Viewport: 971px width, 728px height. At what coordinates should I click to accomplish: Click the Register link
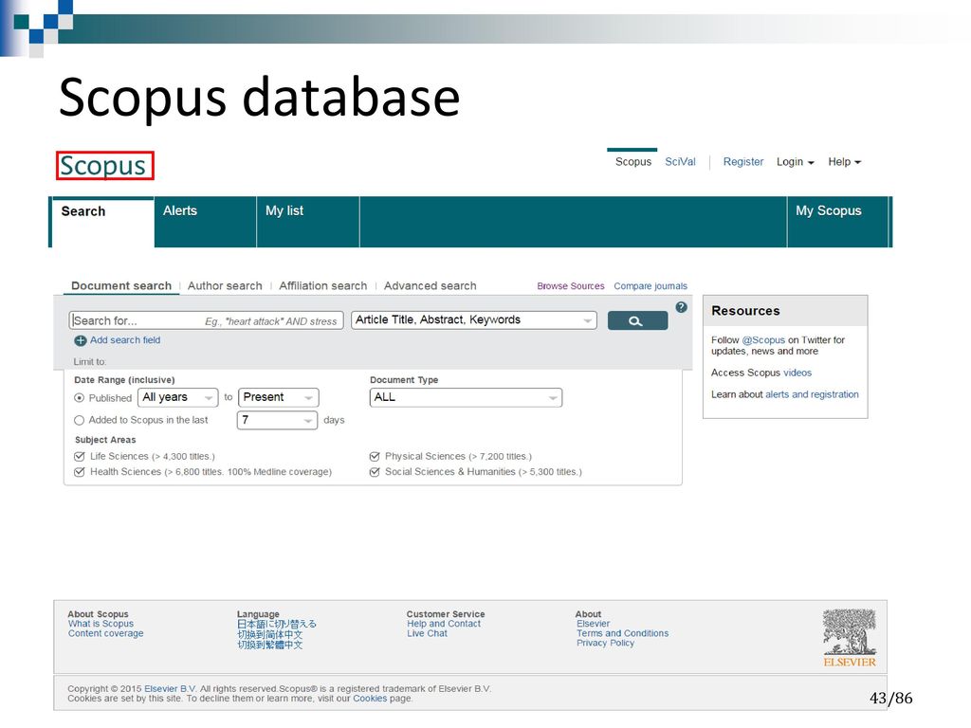pyautogui.click(x=743, y=161)
